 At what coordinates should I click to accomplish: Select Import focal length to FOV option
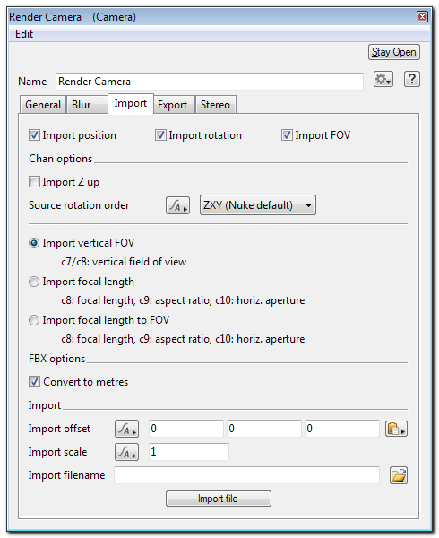tap(34, 320)
